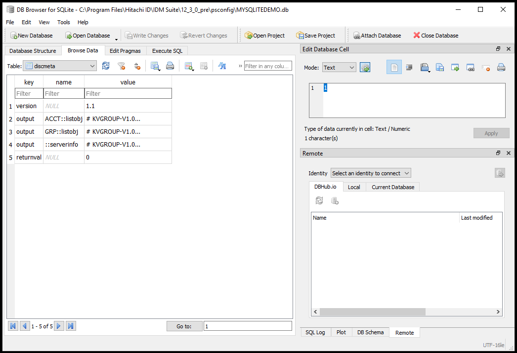The width and height of the screenshot is (517, 353).
Task: Jump to last page of records
Action: (71, 326)
